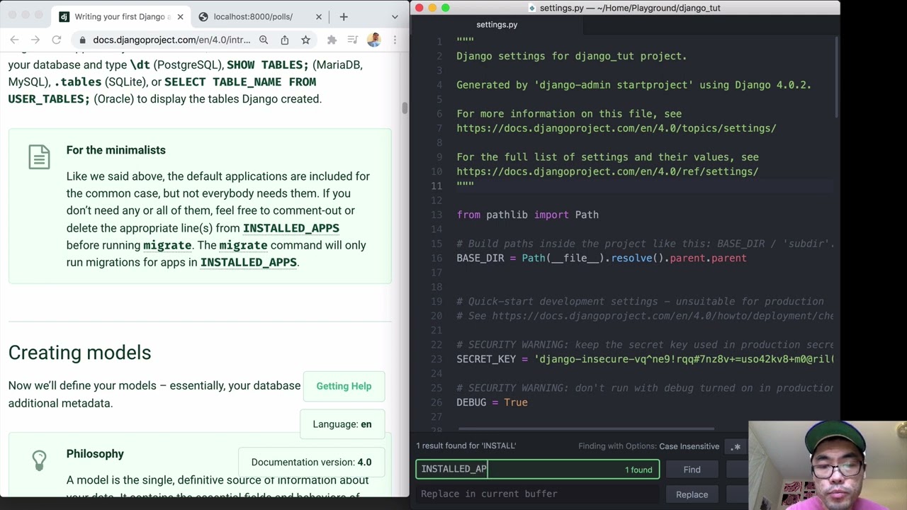Switch to the localhost:8000/polls/ tab
This screenshot has height=510, width=907.
[260, 16]
